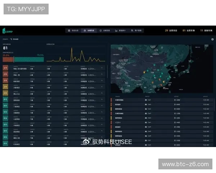Click the red 25.5% segment of ratio bar
The height and width of the screenshot is (173, 216).
pyautogui.click(x=8, y=59)
